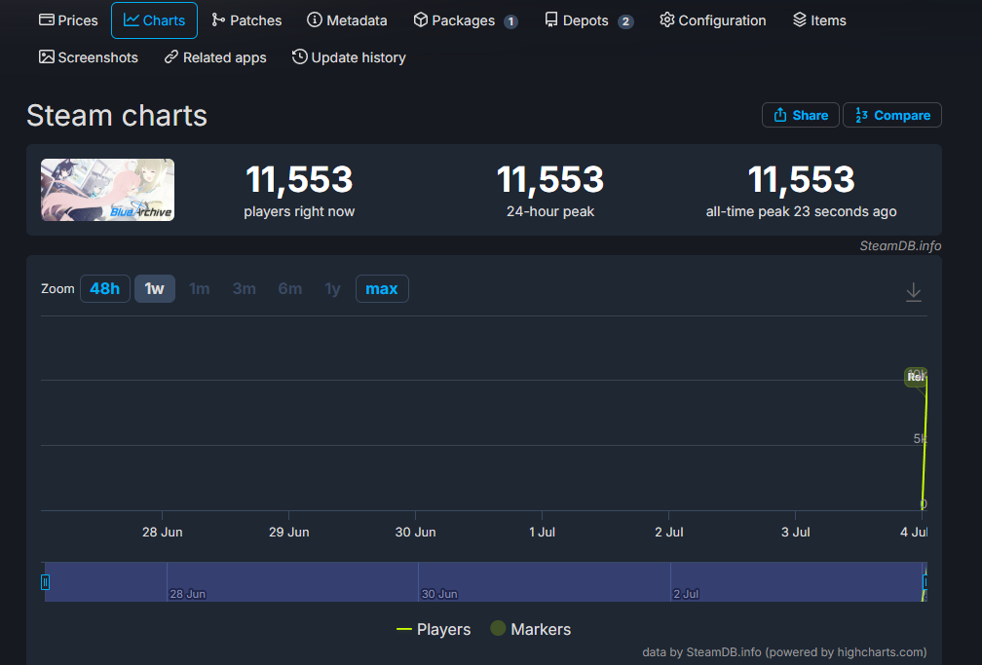Viewport: 982px width, 665px height.
Task: Click the upload arrow on Share
Action: coord(780,115)
